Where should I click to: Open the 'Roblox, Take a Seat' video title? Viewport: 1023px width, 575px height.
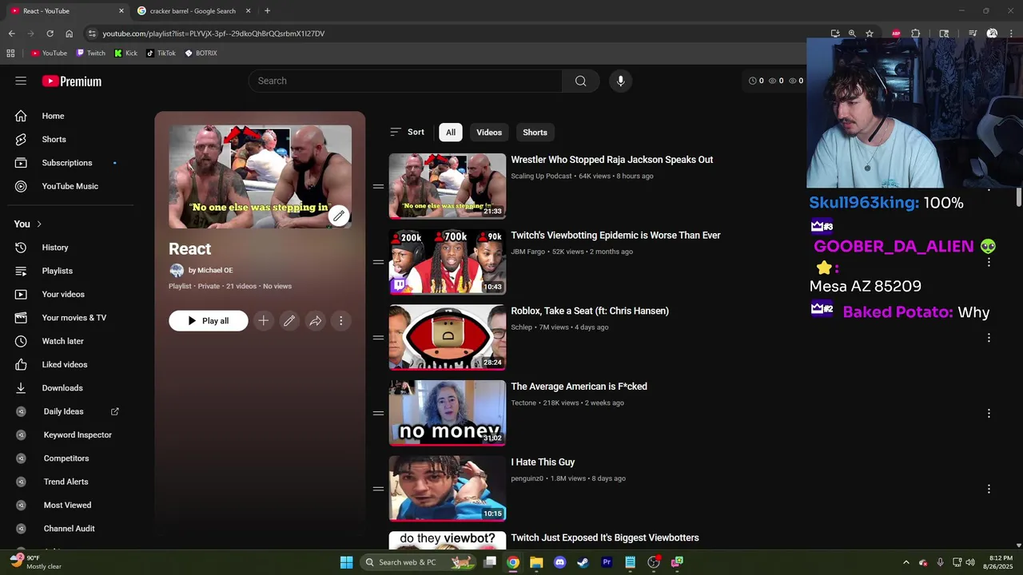[x=590, y=311]
